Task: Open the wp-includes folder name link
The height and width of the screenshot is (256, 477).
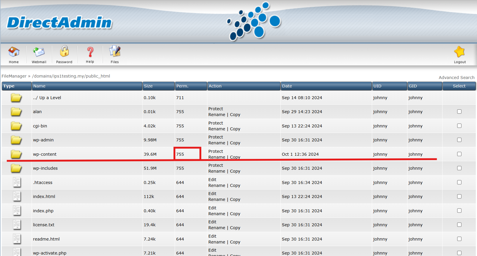Action: (x=45, y=168)
